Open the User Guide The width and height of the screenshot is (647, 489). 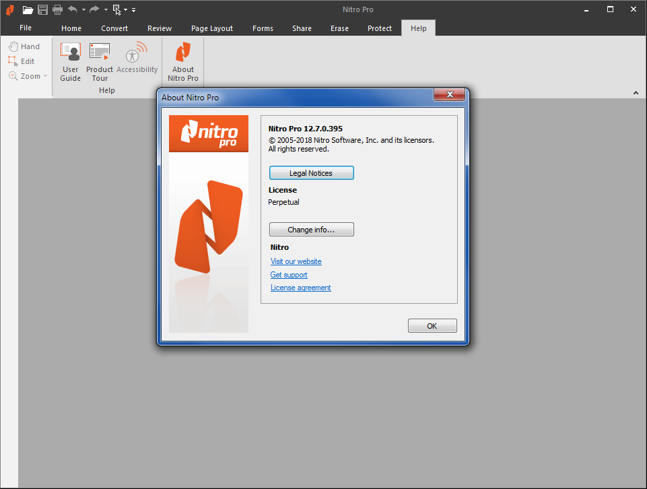click(71, 62)
